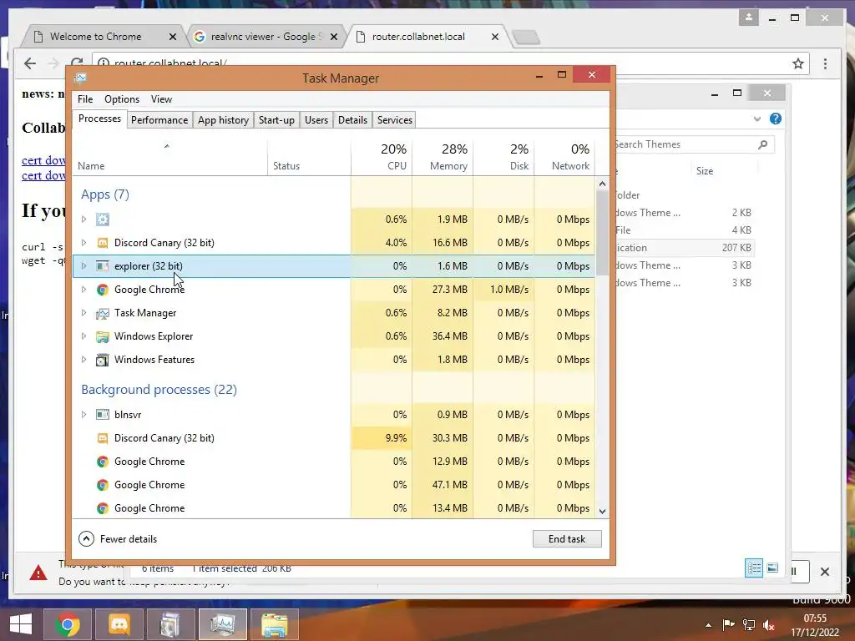Viewport: 855px width, 641px height.
Task: Close the realvnc viewer Chrome tab
Action: coord(334,37)
